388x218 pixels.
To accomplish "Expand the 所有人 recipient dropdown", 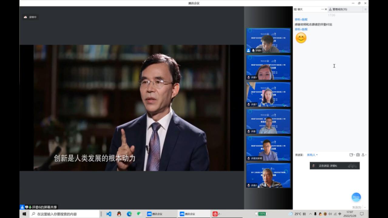I will (312, 155).
